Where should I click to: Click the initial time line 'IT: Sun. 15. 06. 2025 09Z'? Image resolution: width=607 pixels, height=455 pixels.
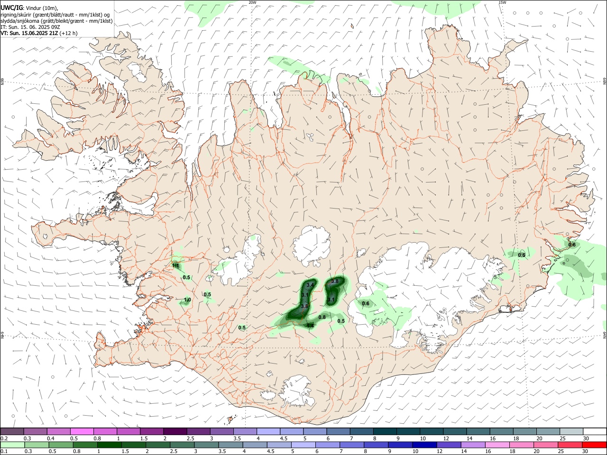coord(30,27)
